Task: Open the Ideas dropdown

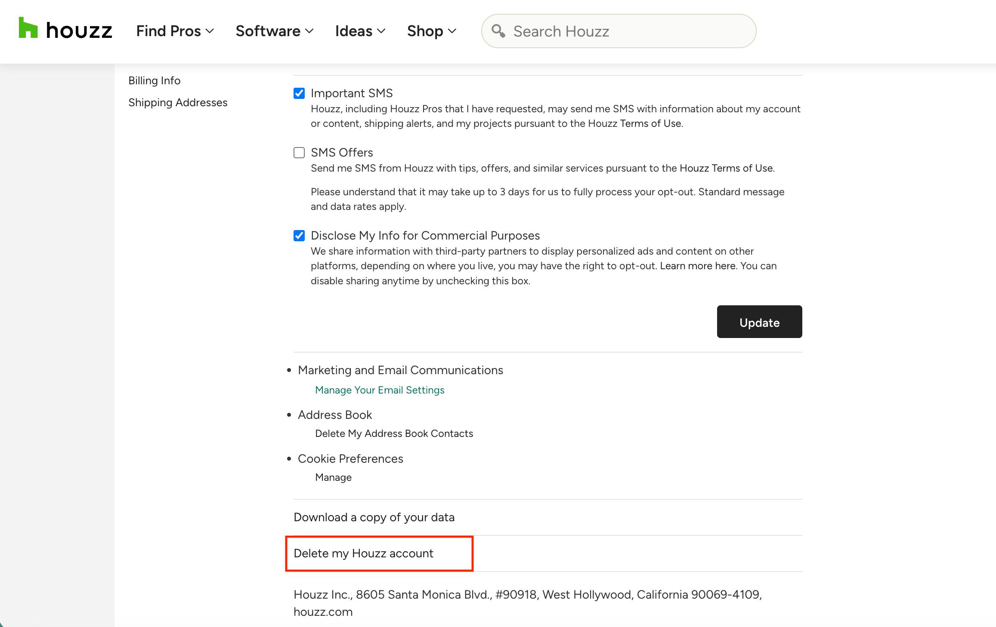Action: point(360,31)
